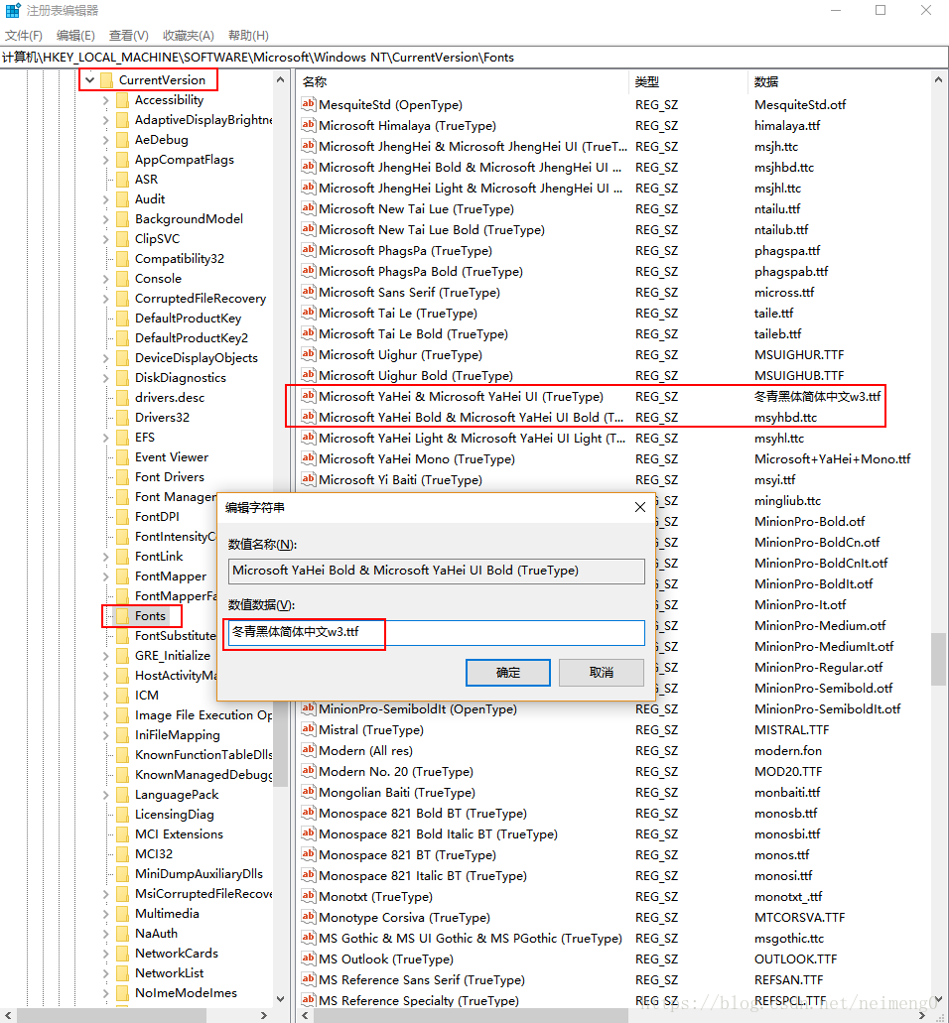The width and height of the screenshot is (949, 1023).
Task: Click the string icon of MS Outlook (TrueType)
Action: tap(308, 959)
